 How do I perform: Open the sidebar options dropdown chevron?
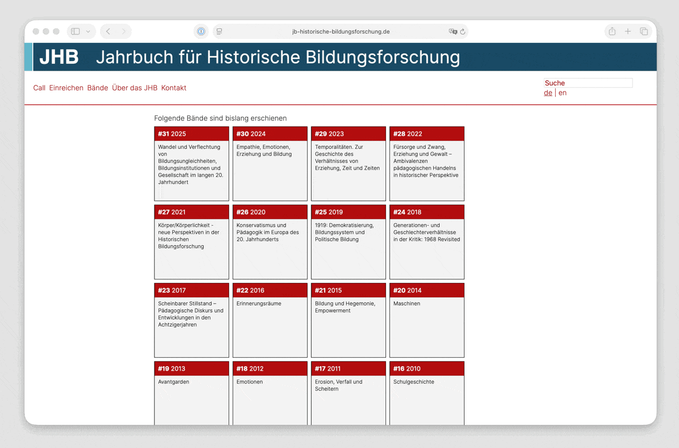pos(88,32)
